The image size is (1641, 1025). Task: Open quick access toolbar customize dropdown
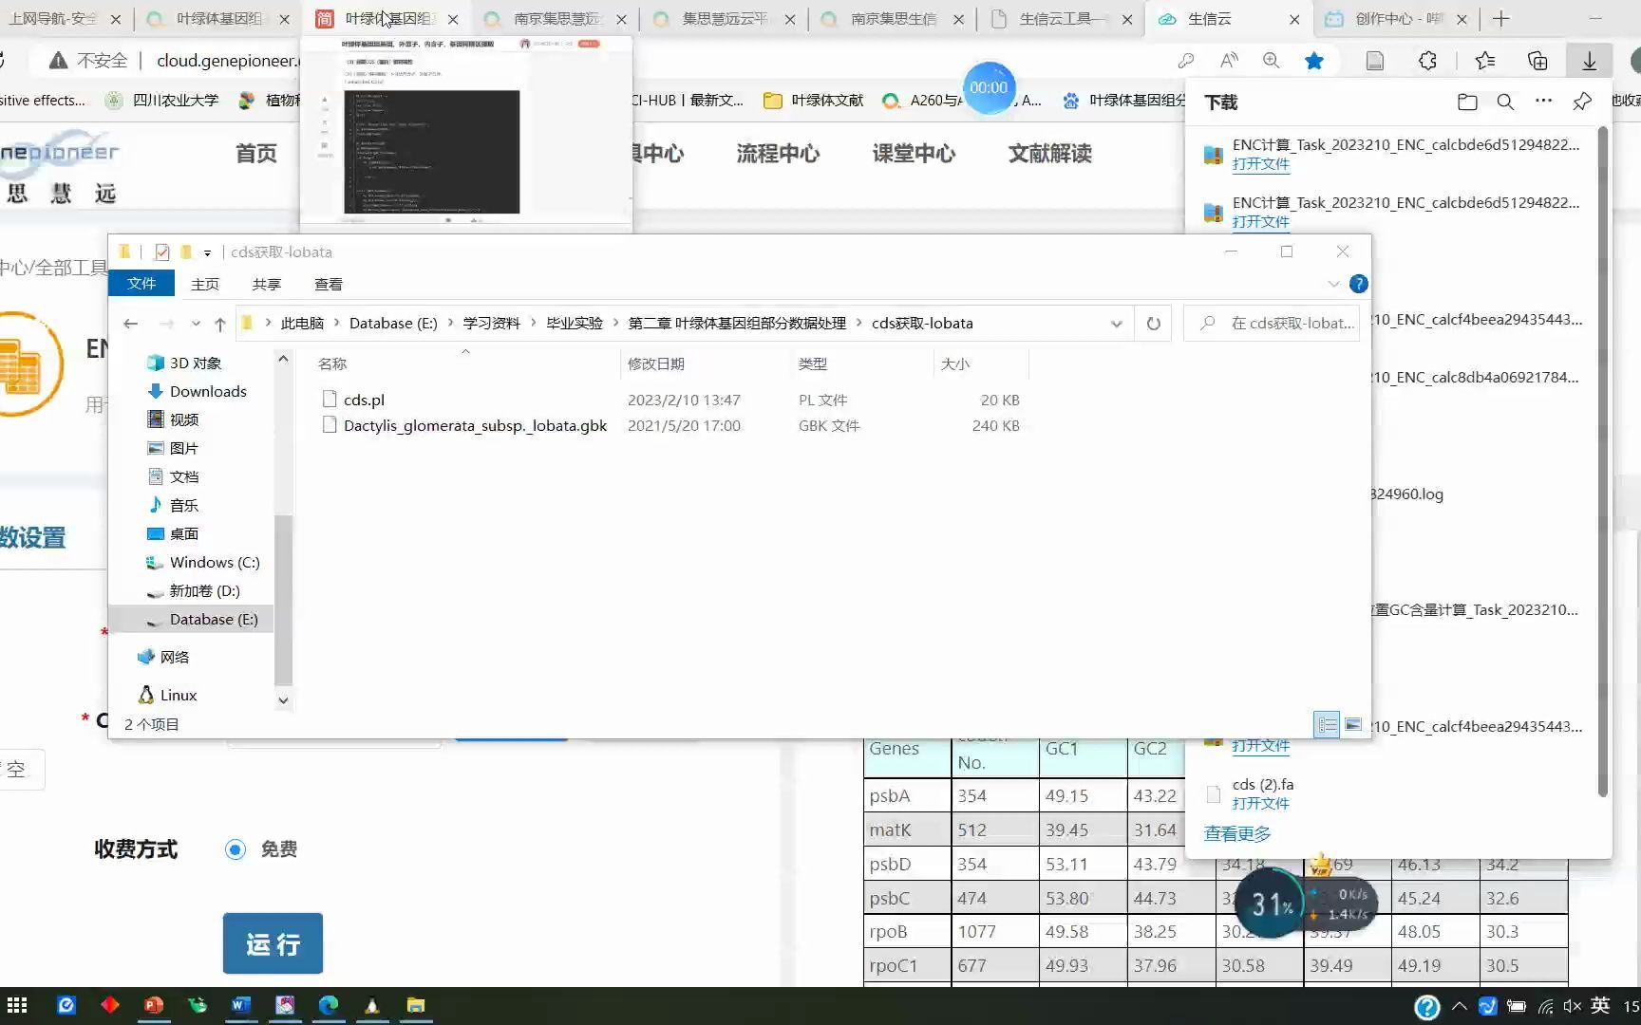tap(207, 252)
